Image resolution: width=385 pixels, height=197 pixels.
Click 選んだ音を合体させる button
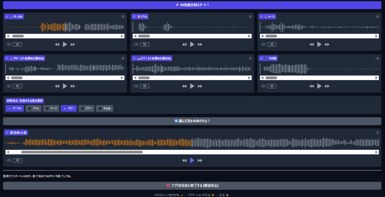(192, 121)
